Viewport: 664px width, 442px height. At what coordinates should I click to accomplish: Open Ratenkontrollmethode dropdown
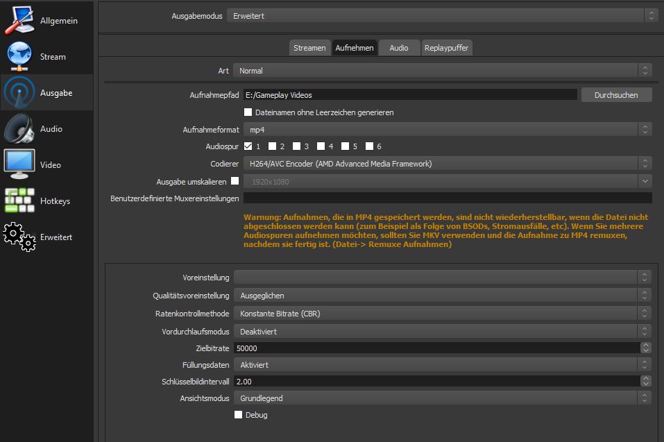442,314
